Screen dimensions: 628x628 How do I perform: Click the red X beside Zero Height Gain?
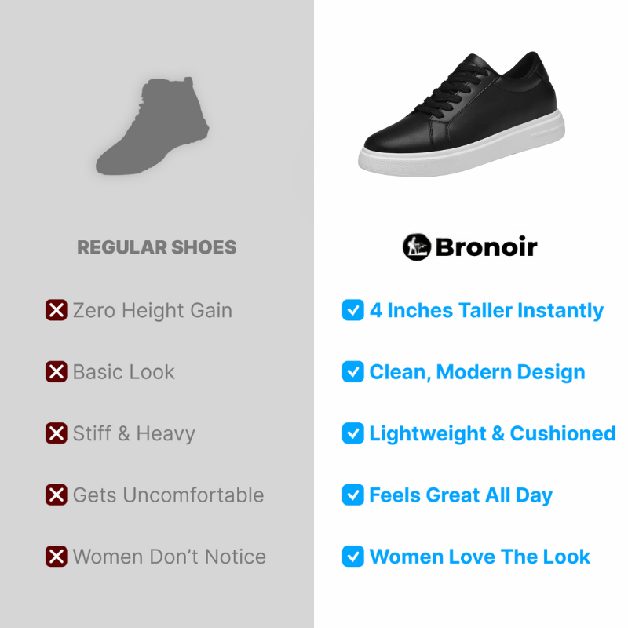click(56, 310)
